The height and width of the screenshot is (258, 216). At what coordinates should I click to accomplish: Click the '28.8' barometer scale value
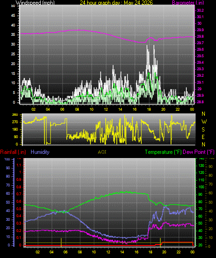coord(200,102)
